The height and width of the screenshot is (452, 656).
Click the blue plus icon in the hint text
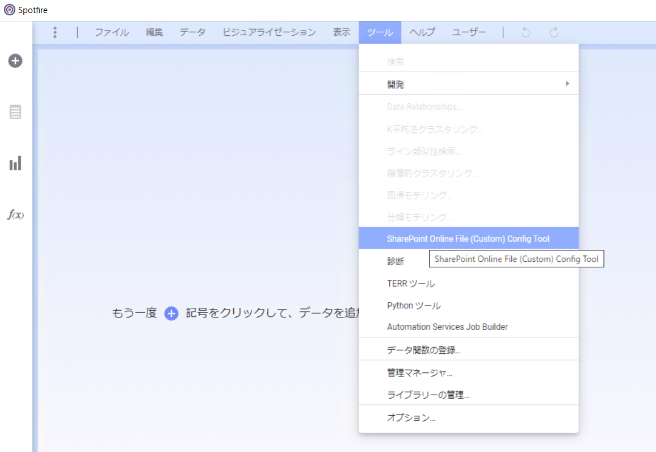point(171,313)
